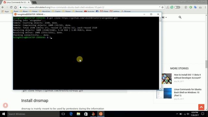Open the Windows Store from the taskbar
This screenshot has height=117, width=208.
click(86, 114)
